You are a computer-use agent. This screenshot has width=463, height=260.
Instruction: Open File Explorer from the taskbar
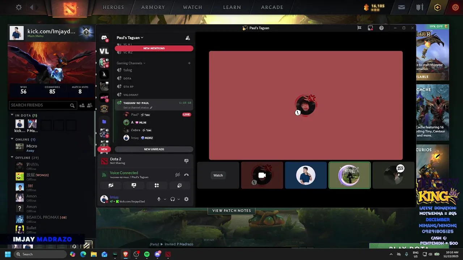tap(94, 254)
